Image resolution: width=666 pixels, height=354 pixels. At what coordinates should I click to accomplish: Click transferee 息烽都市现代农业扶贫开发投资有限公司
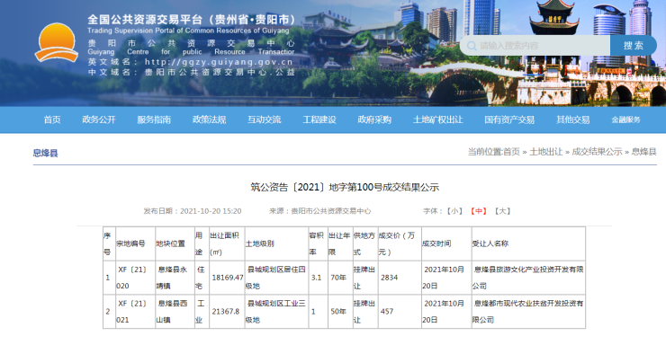(528, 312)
